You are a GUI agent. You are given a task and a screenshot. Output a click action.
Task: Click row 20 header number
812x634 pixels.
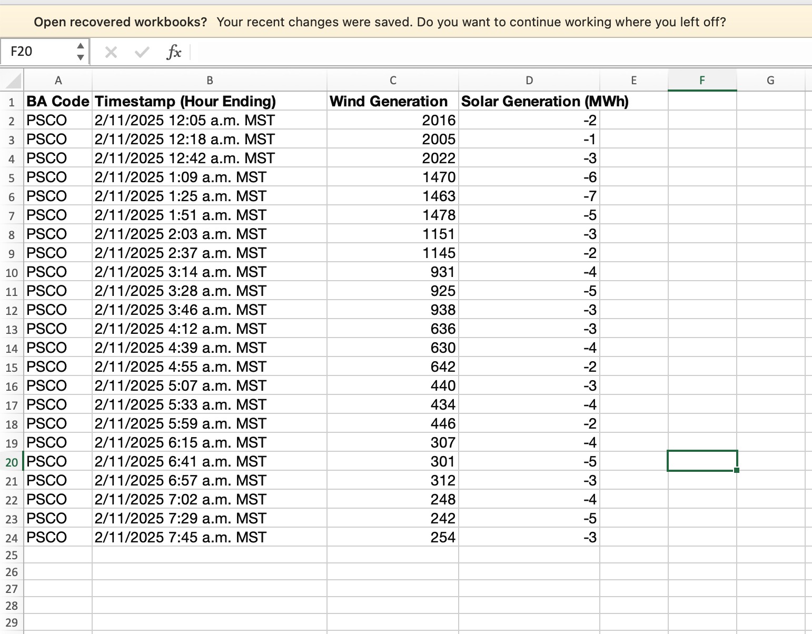point(13,461)
